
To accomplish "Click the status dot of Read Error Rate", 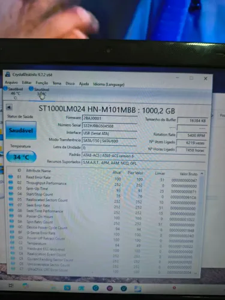I will click(x=11, y=176).
